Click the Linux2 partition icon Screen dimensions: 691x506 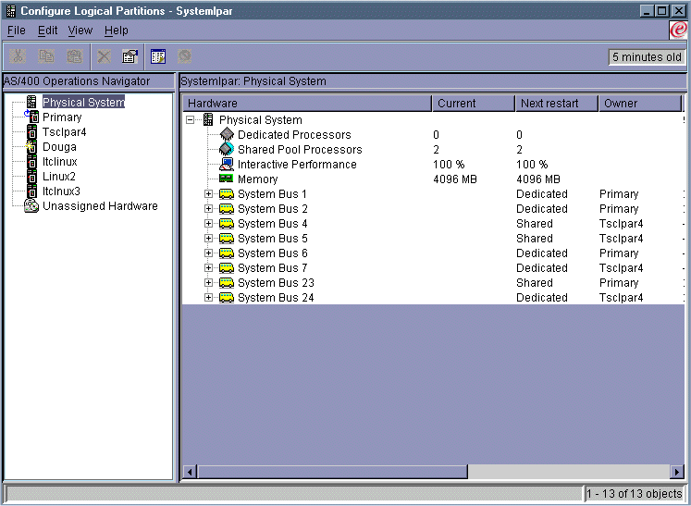pos(31,177)
